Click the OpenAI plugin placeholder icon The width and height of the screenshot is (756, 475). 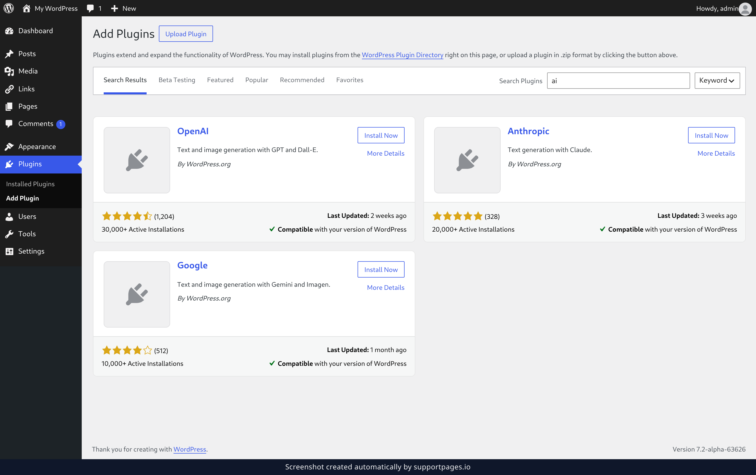(137, 160)
